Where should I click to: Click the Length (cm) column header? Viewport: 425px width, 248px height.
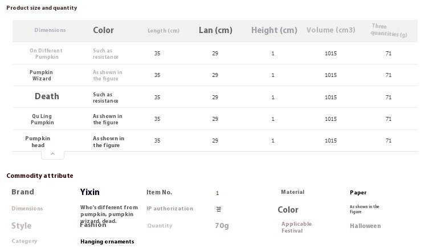(164, 31)
